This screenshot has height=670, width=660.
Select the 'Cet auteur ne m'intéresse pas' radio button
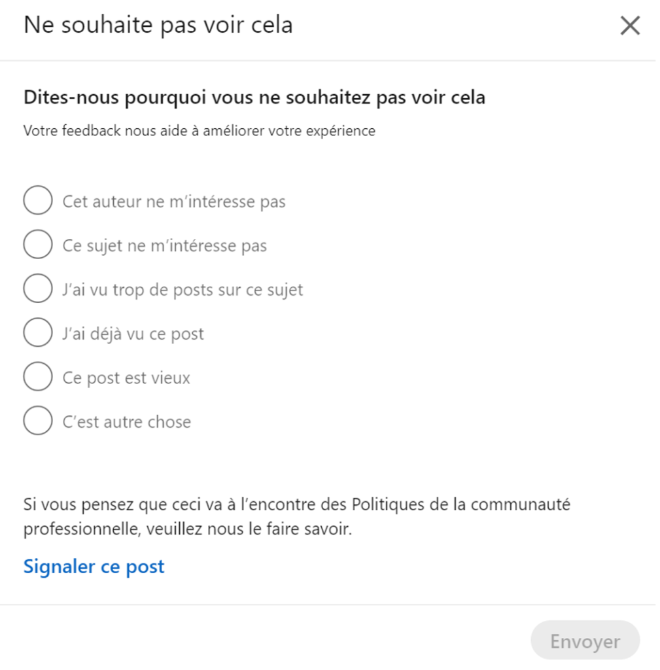tap(38, 200)
